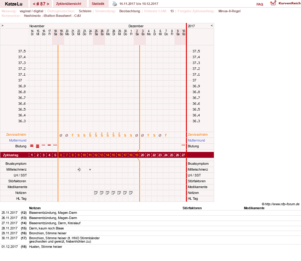Open the FAQ link
Viewport: 301px width, 261px height.
point(260,4)
